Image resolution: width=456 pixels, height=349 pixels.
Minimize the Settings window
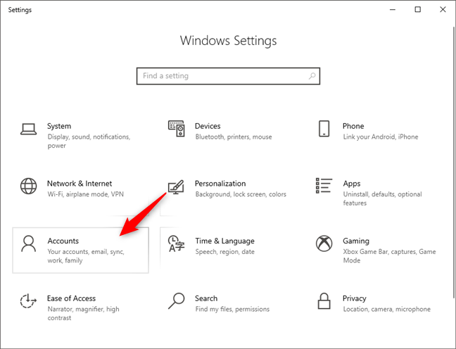click(x=393, y=10)
